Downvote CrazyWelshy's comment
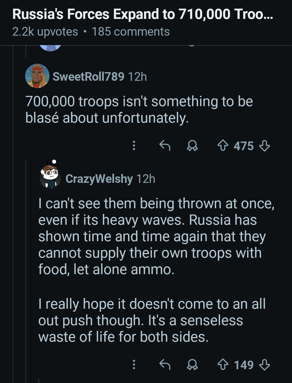The image size is (292, 383). [x=264, y=365]
